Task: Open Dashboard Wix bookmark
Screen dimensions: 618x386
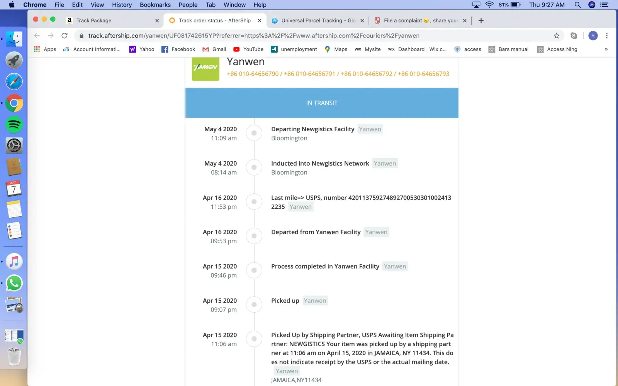Action: click(x=417, y=49)
